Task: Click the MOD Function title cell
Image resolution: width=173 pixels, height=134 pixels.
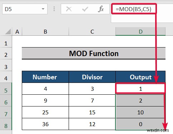Action: (94, 53)
